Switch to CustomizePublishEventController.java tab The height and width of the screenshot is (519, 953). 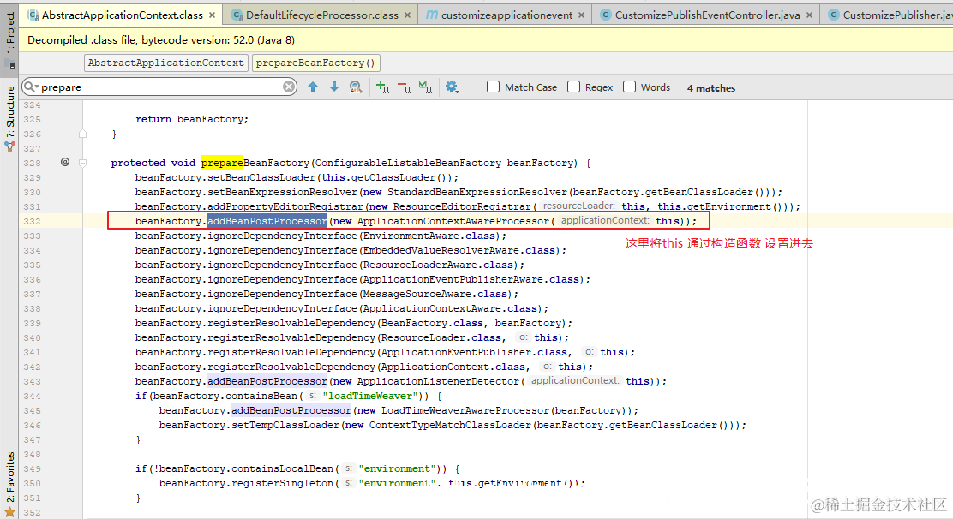tap(707, 15)
